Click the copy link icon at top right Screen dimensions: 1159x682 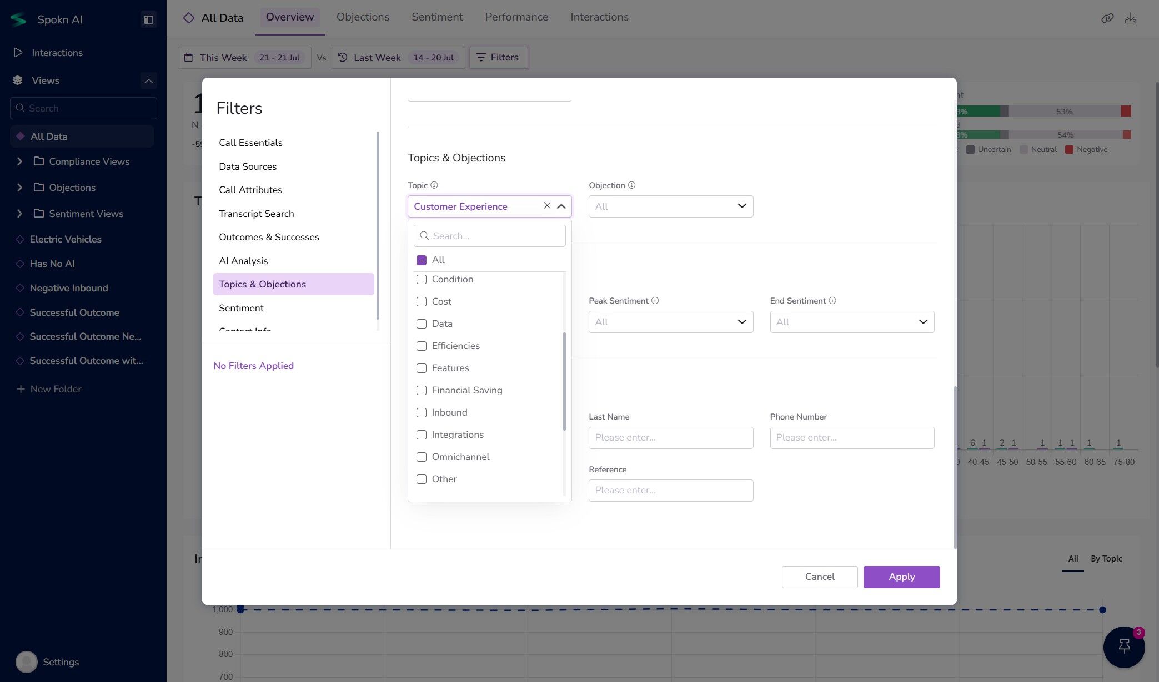pos(1107,18)
